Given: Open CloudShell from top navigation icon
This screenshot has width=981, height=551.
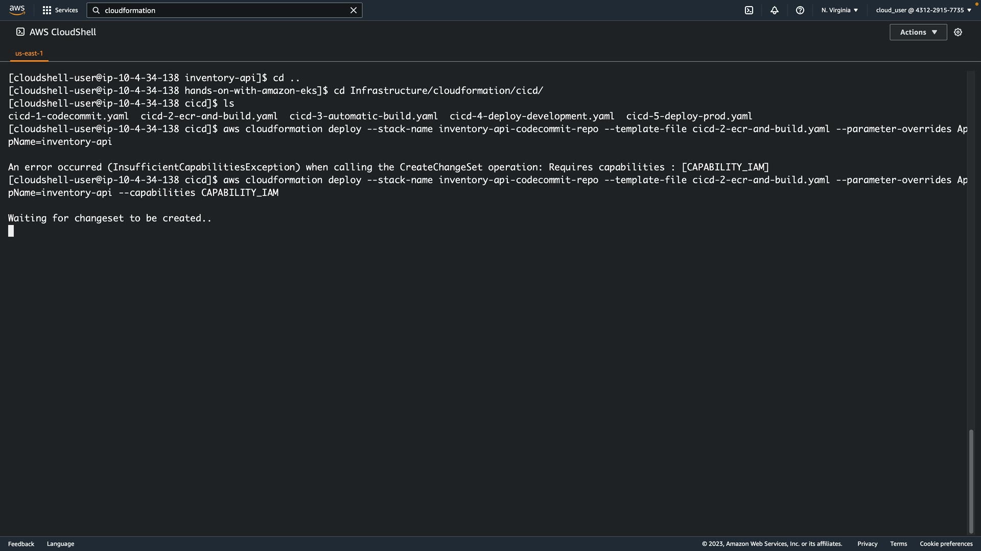Looking at the screenshot, I should [749, 10].
